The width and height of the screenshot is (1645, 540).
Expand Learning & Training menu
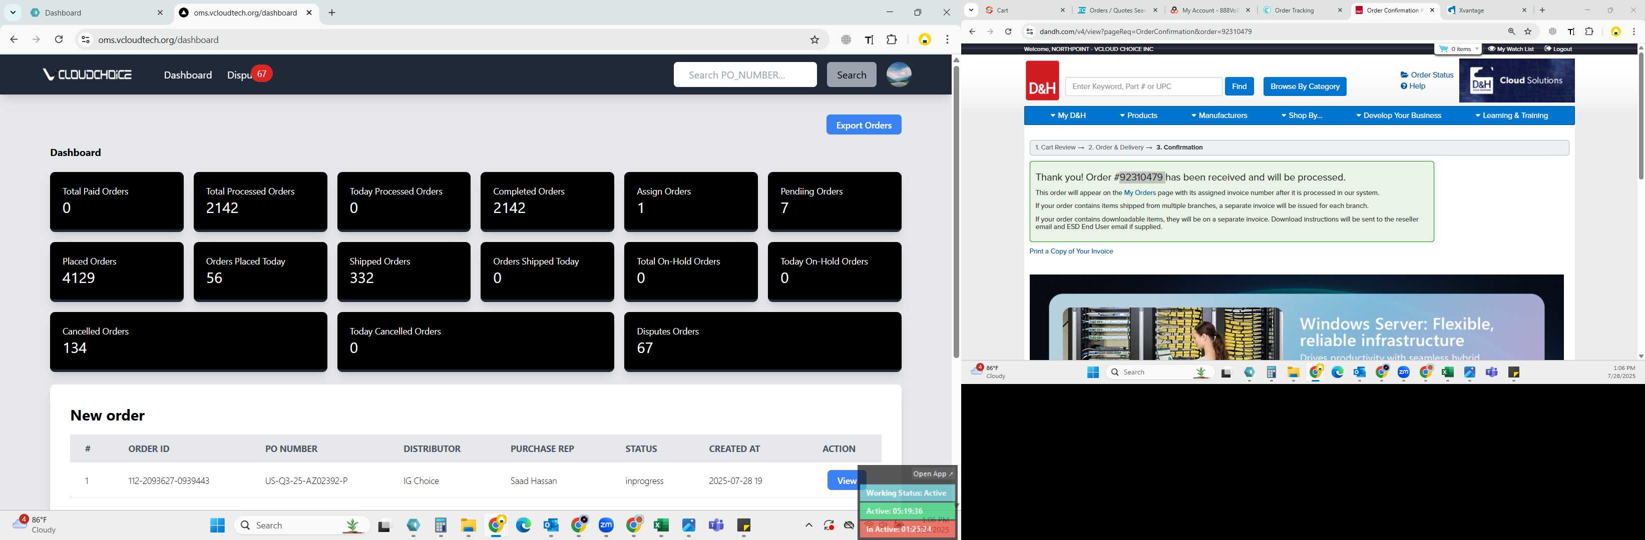coord(1511,115)
